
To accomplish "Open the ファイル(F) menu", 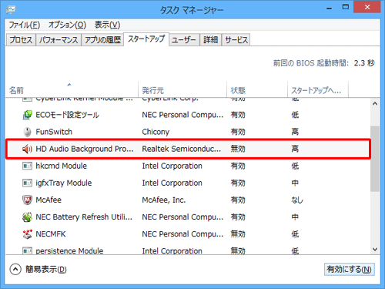I will 25,25.
